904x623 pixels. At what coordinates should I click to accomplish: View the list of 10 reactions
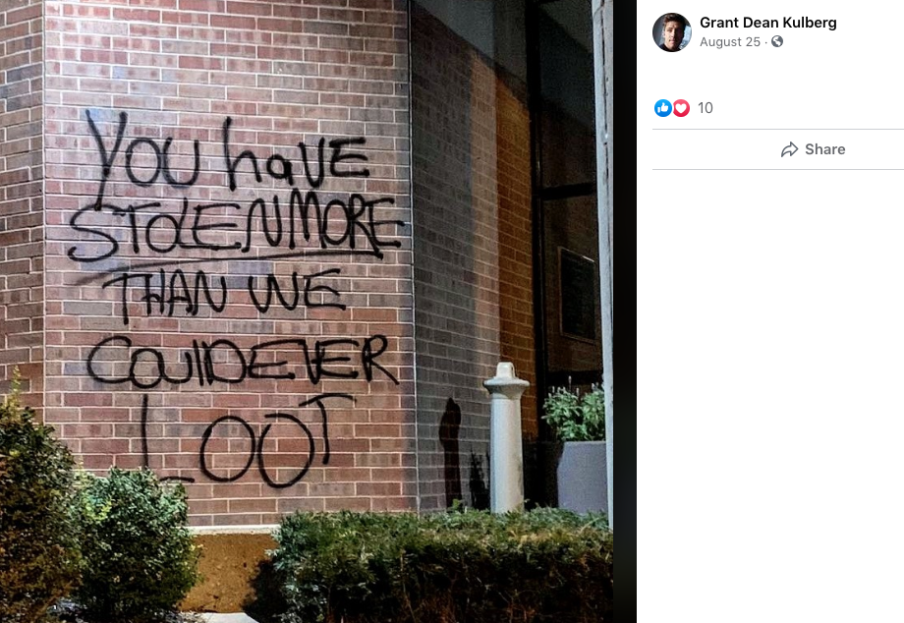706,108
